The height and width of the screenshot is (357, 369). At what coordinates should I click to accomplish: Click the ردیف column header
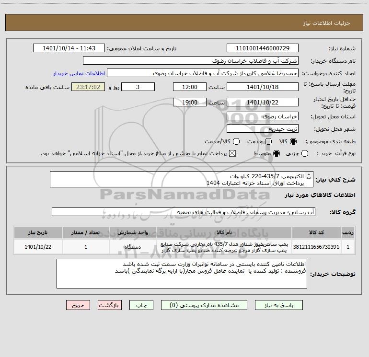[348, 232]
